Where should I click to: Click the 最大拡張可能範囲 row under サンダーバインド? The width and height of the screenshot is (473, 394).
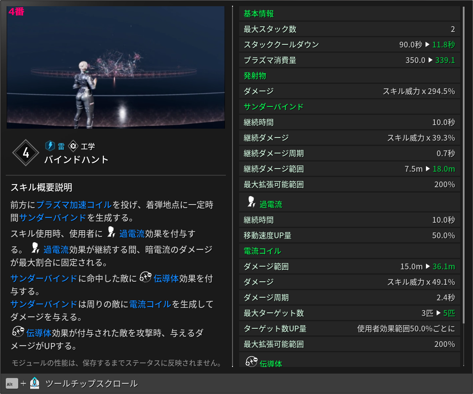click(x=350, y=184)
